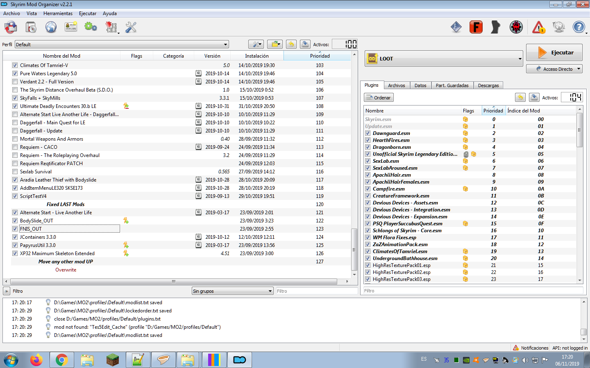Create mod list backup icon beside Activos
The height and width of the screenshot is (368, 590).
tap(305, 44)
